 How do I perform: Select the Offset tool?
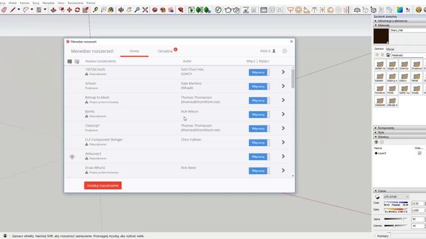click(62, 10)
